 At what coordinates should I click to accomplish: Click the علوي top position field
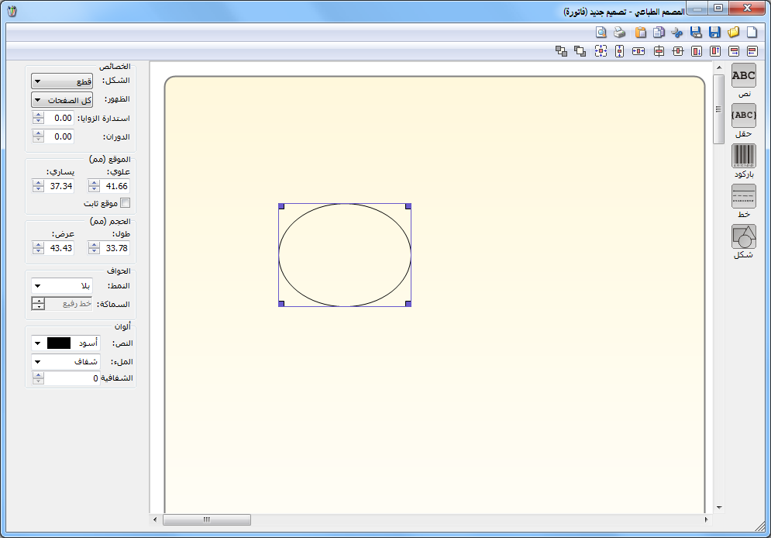point(115,186)
